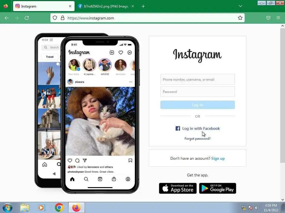
Task: Focus the Password field
Action: tap(197, 92)
